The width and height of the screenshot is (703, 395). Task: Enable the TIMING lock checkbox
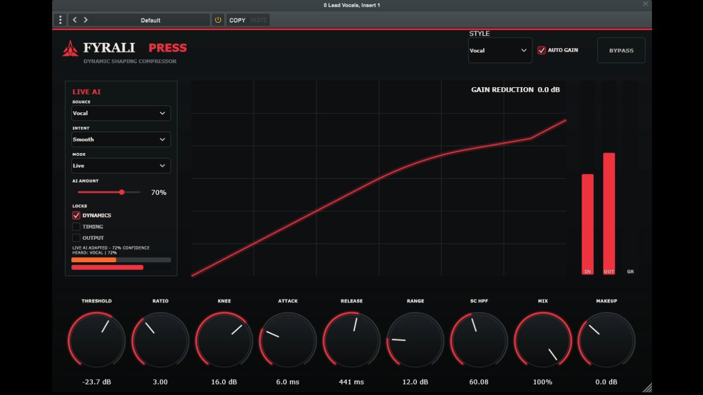[x=76, y=227]
